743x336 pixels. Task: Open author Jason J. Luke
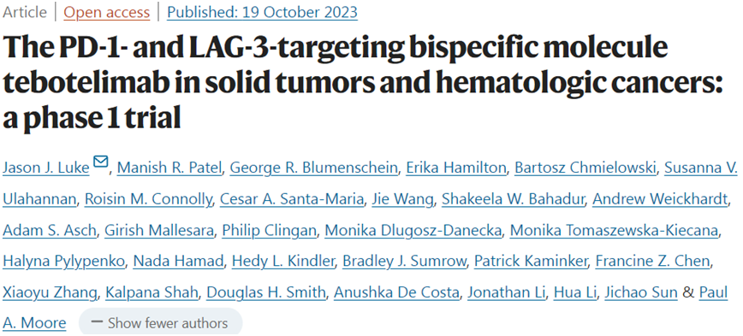point(46,168)
